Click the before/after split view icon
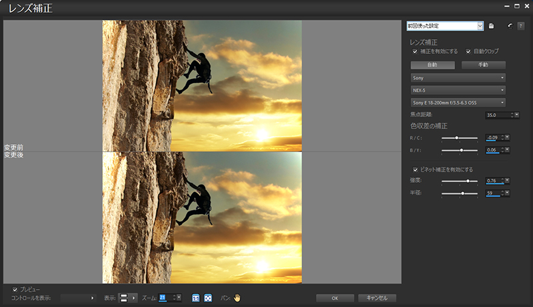This screenshot has height=307, width=533. 123,298
